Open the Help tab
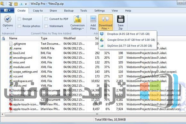Screen dimensions: 186x124 click(128, 11)
